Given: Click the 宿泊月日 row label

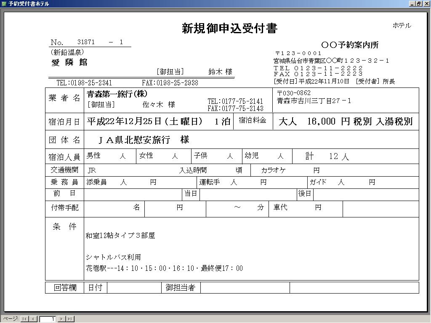Looking at the screenshot, I should click(x=64, y=122).
